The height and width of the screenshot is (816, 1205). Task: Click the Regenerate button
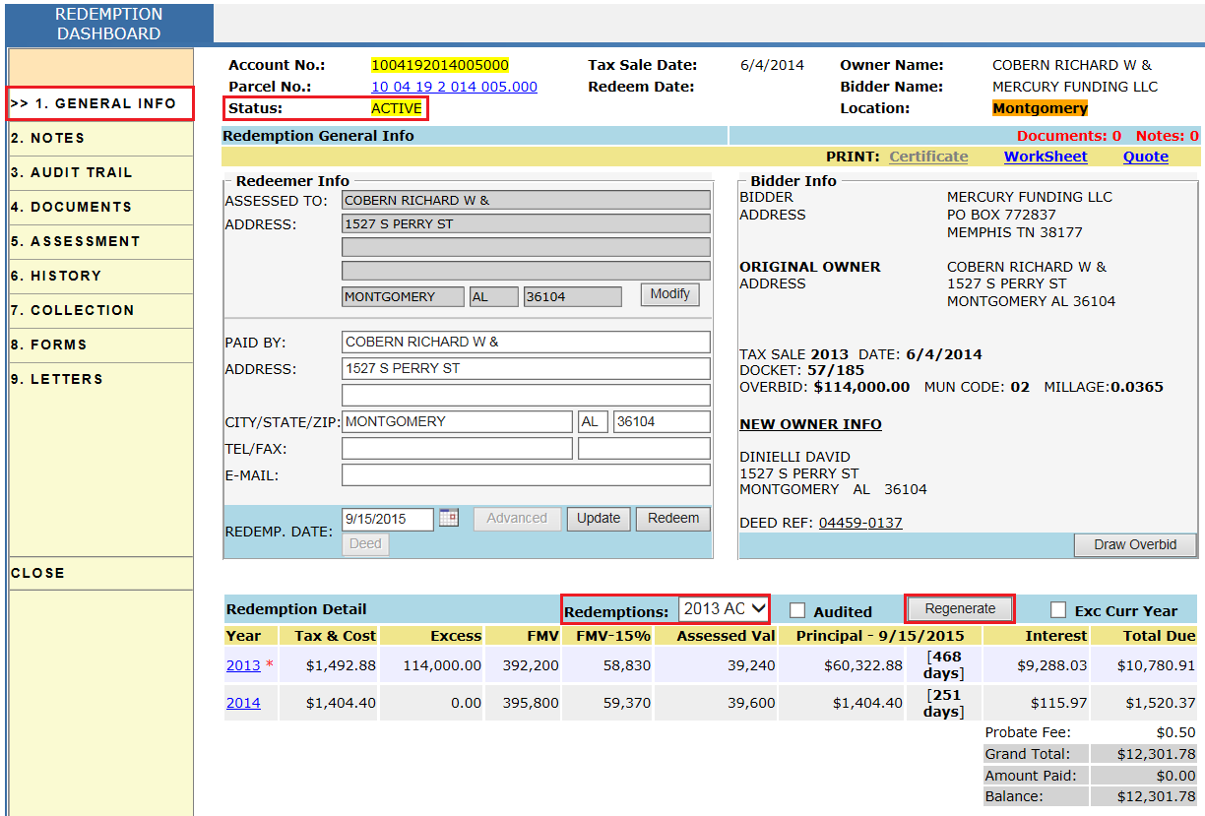[x=960, y=609]
